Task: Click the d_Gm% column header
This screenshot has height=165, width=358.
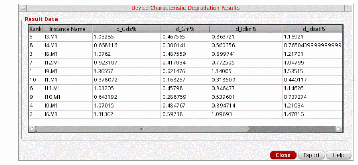Action: coord(185,29)
